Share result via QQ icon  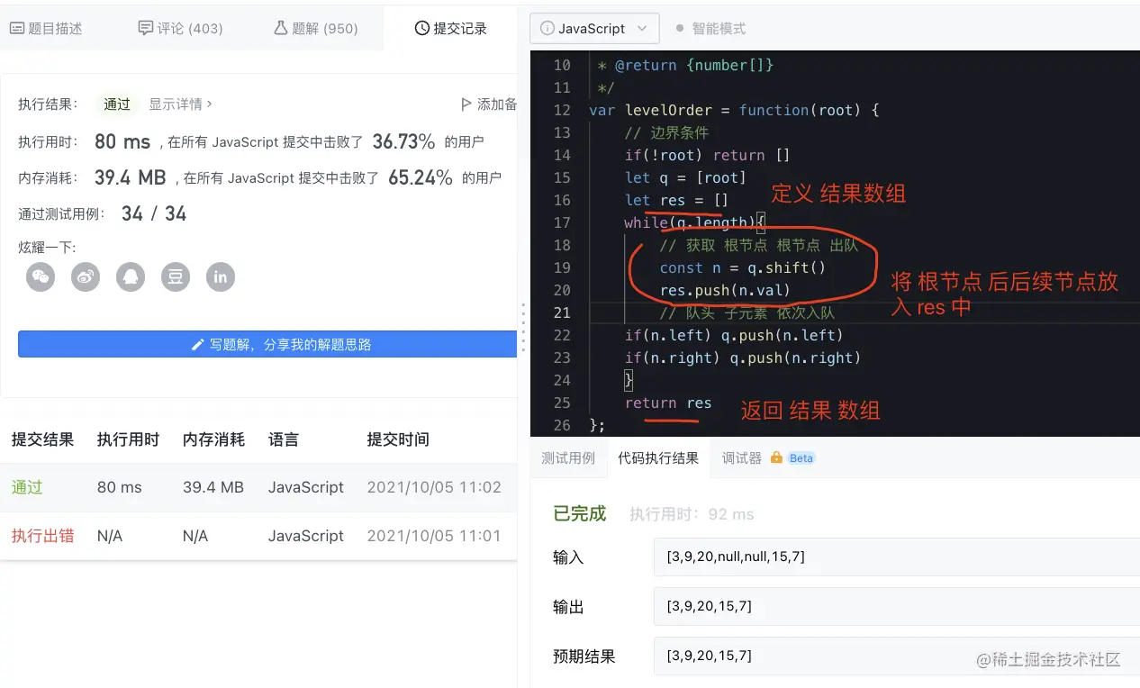click(131, 276)
